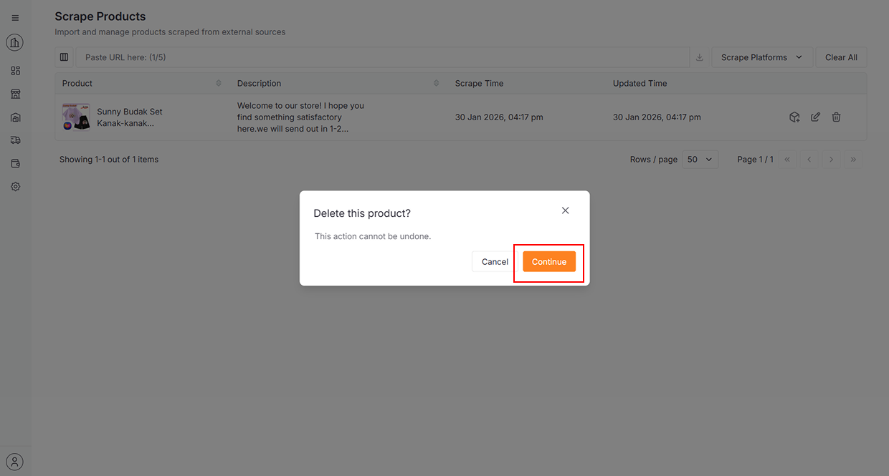Screen dimensions: 889x476
Task: Open column visibility options beside URL field
Action: (x=64, y=57)
